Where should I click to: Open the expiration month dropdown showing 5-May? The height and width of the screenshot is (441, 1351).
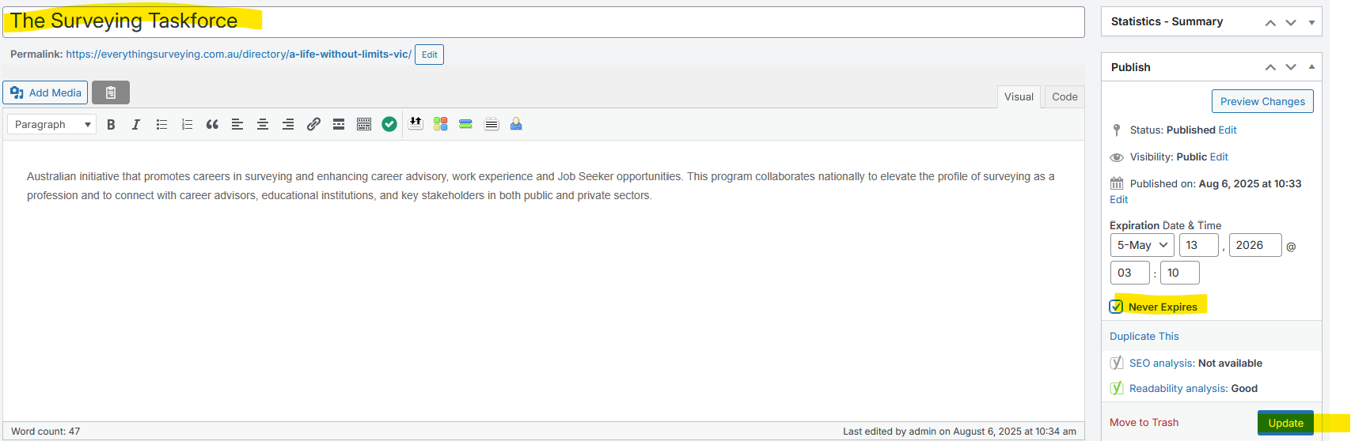coord(1142,245)
